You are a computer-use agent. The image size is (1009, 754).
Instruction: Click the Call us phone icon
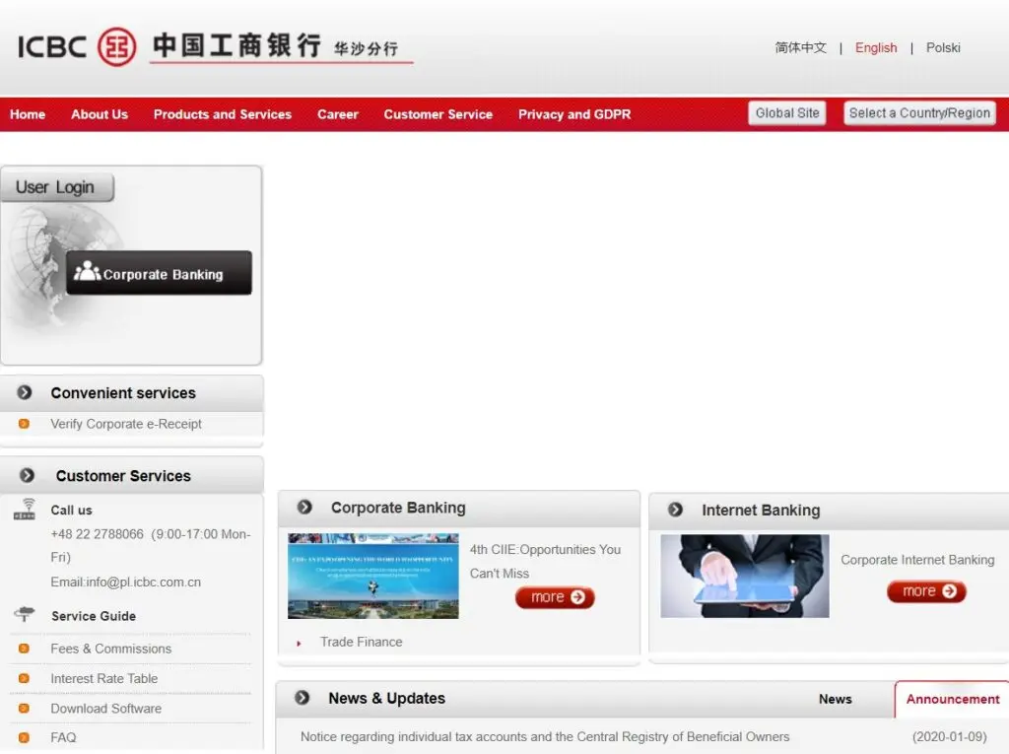25,510
